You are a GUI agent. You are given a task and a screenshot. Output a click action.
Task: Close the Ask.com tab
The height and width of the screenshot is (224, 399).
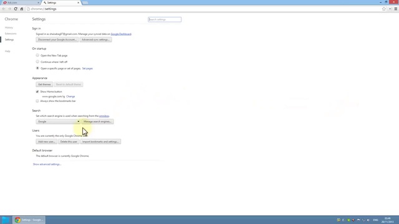click(x=39, y=2)
